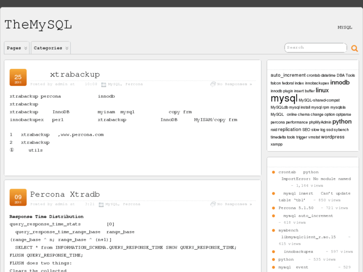Click www.percona.com link in the post
The image size is (363, 272).
(x=82, y=134)
